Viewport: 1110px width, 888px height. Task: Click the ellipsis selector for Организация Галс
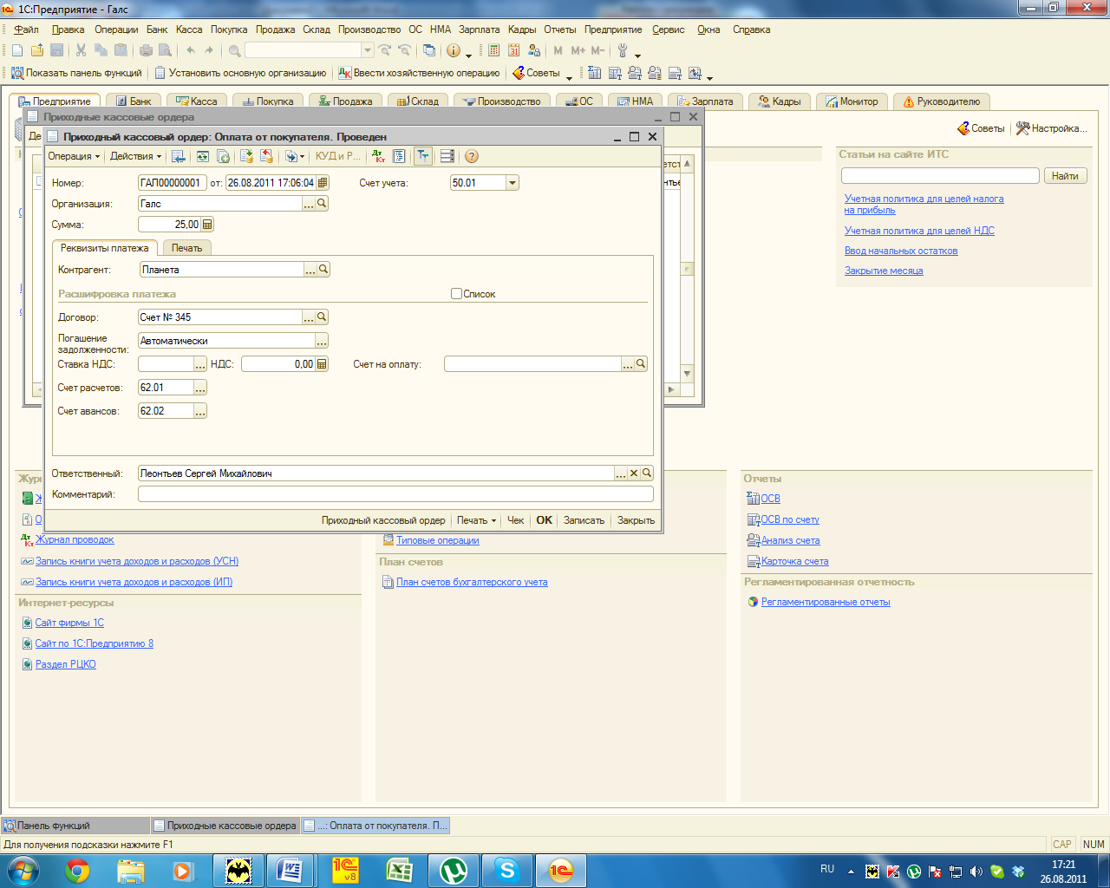(x=309, y=204)
